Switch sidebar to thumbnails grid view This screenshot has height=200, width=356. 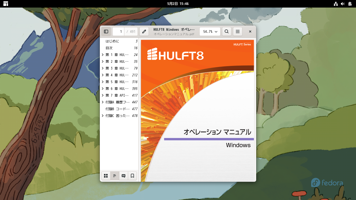pyautogui.click(x=106, y=176)
